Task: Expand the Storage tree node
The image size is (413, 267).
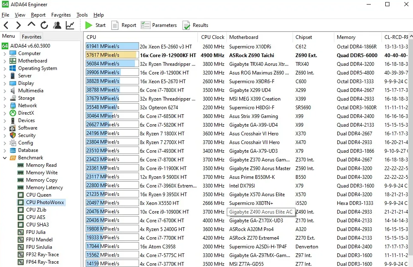Action: coord(5,98)
